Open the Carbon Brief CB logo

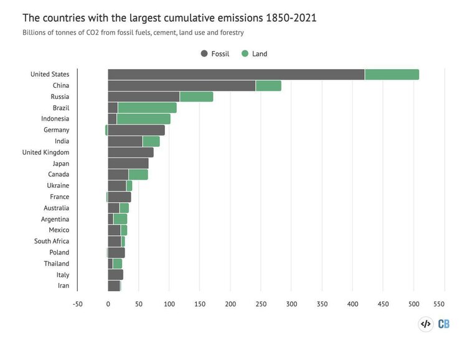coord(444,324)
